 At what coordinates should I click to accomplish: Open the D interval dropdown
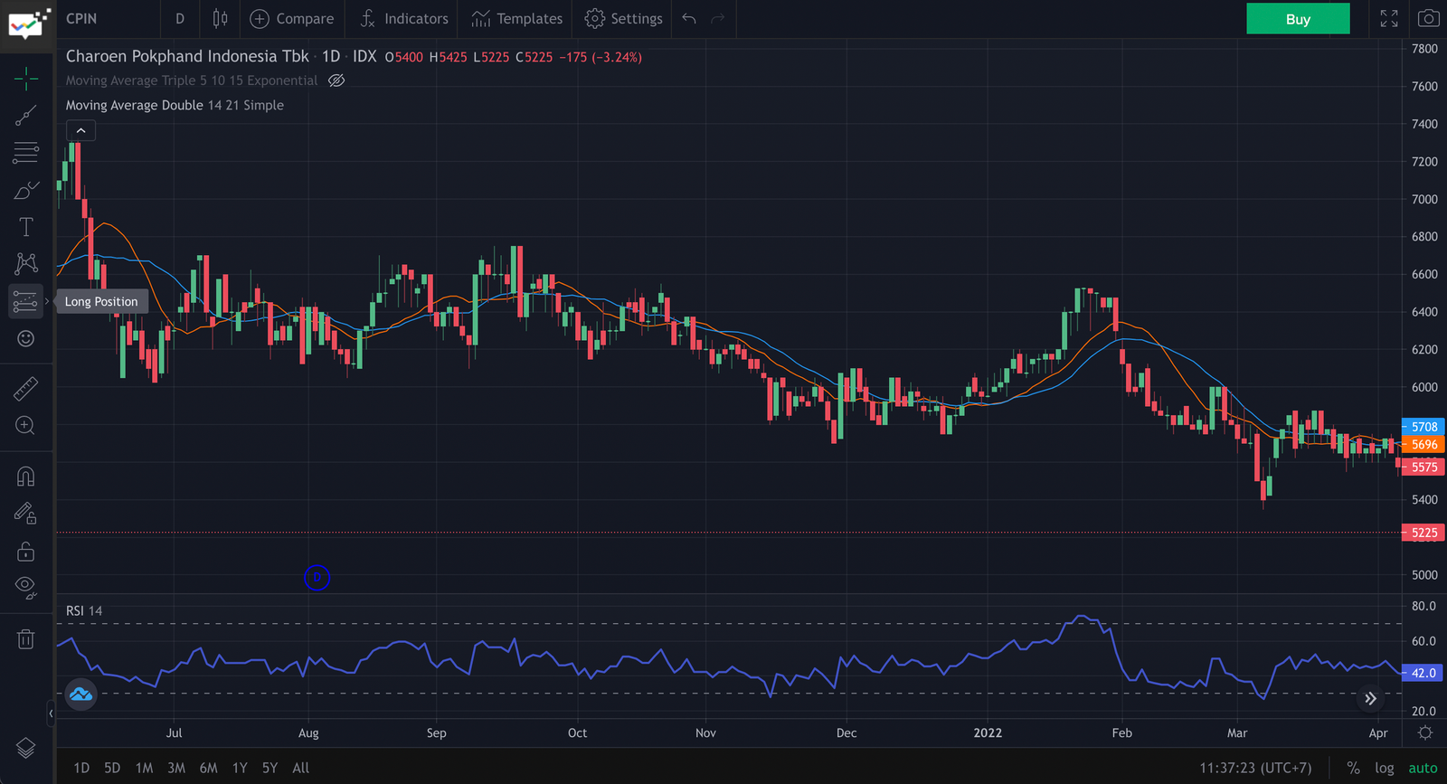click(x=180, y=18)
